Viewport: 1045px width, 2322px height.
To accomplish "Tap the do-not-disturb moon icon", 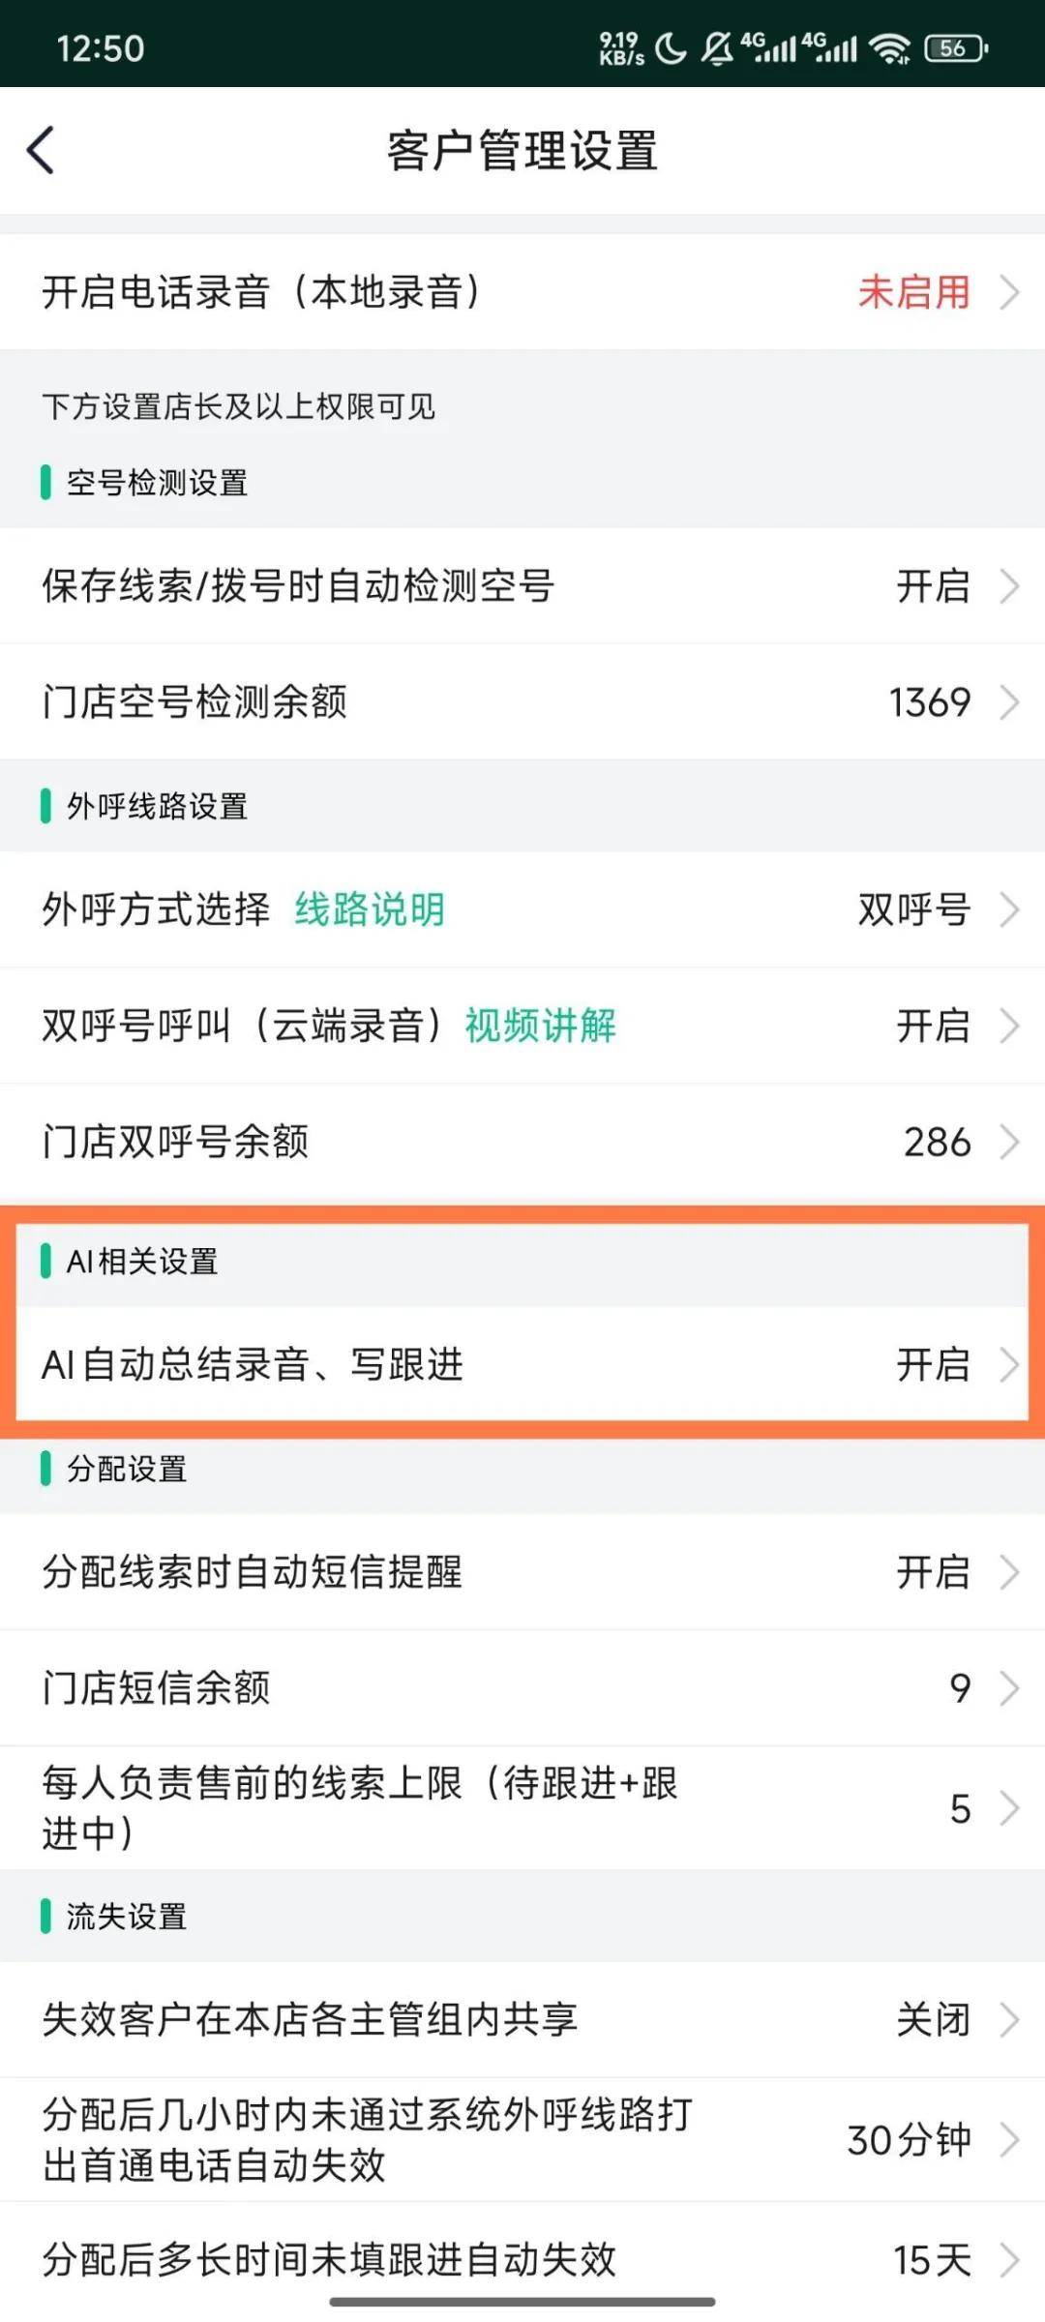I will (671, 47).
